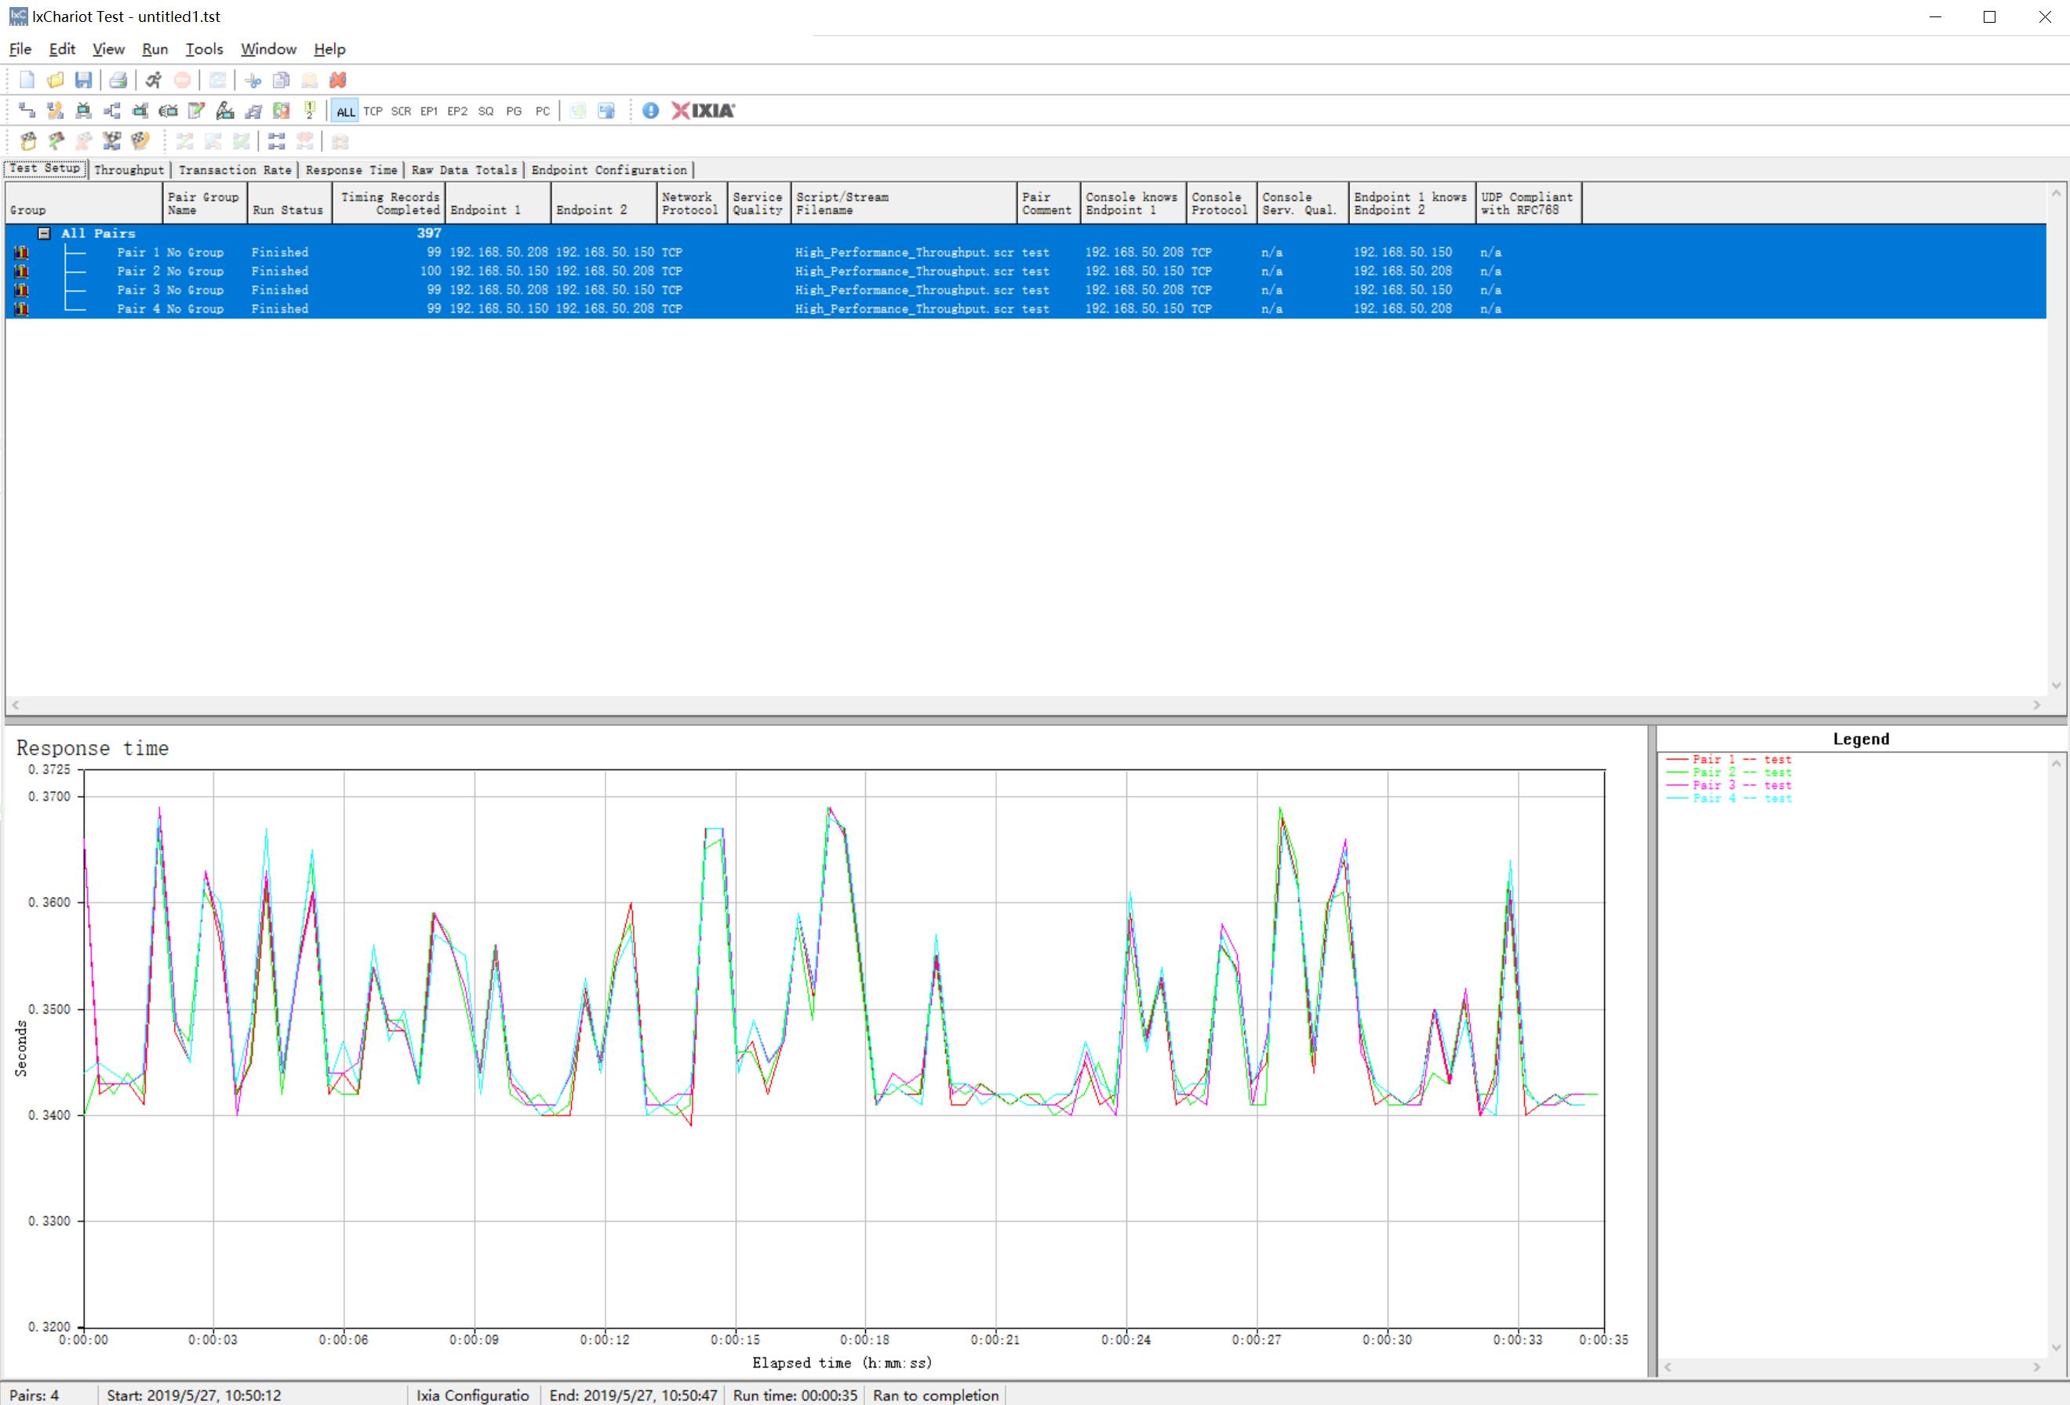Click the Copy icon in top toolbar
This screenshot has width=2070, height=1405.
(x=281, y=80)
